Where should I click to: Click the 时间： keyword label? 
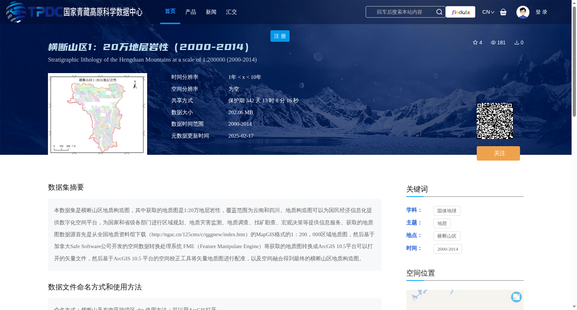(414, 248)
